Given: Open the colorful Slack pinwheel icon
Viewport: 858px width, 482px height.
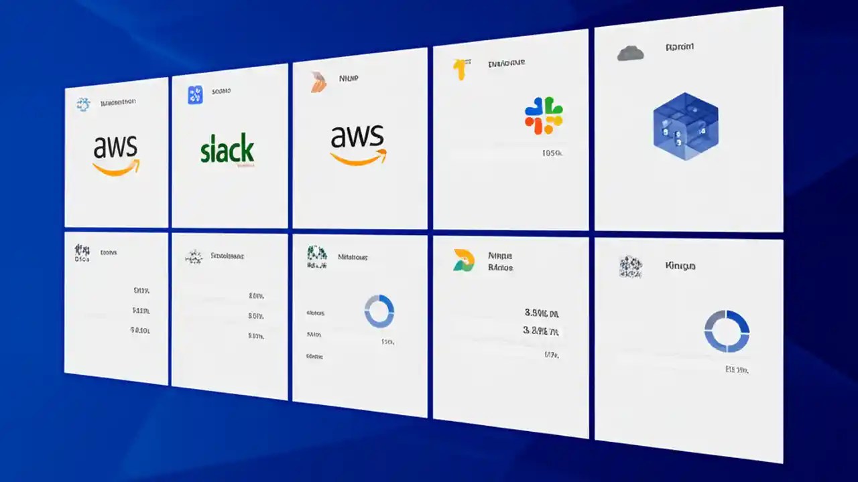Looking at the screenshot, I should point(542,116).
